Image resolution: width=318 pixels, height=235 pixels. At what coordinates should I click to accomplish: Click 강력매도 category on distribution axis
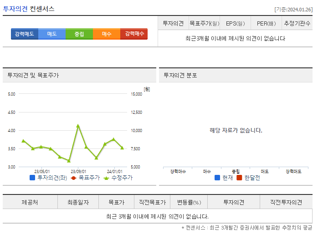[x=293, y=172]
